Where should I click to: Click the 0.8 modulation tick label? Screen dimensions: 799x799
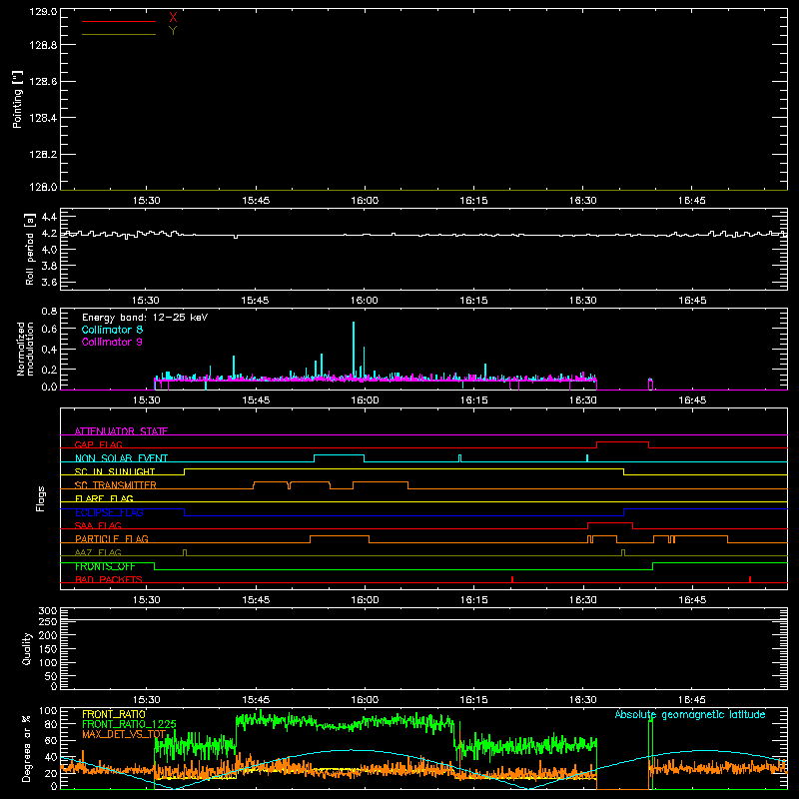coord(49,311)
